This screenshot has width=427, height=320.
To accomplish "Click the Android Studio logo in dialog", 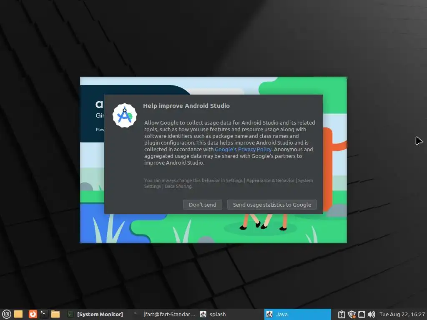I will tap(125, 115).
